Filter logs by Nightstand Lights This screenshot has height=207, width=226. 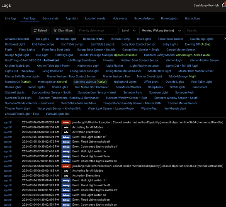(125, 82)
